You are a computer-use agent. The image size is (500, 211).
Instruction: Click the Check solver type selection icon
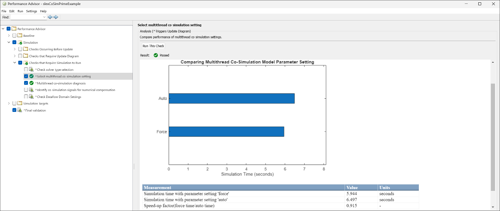click(31, 70)
